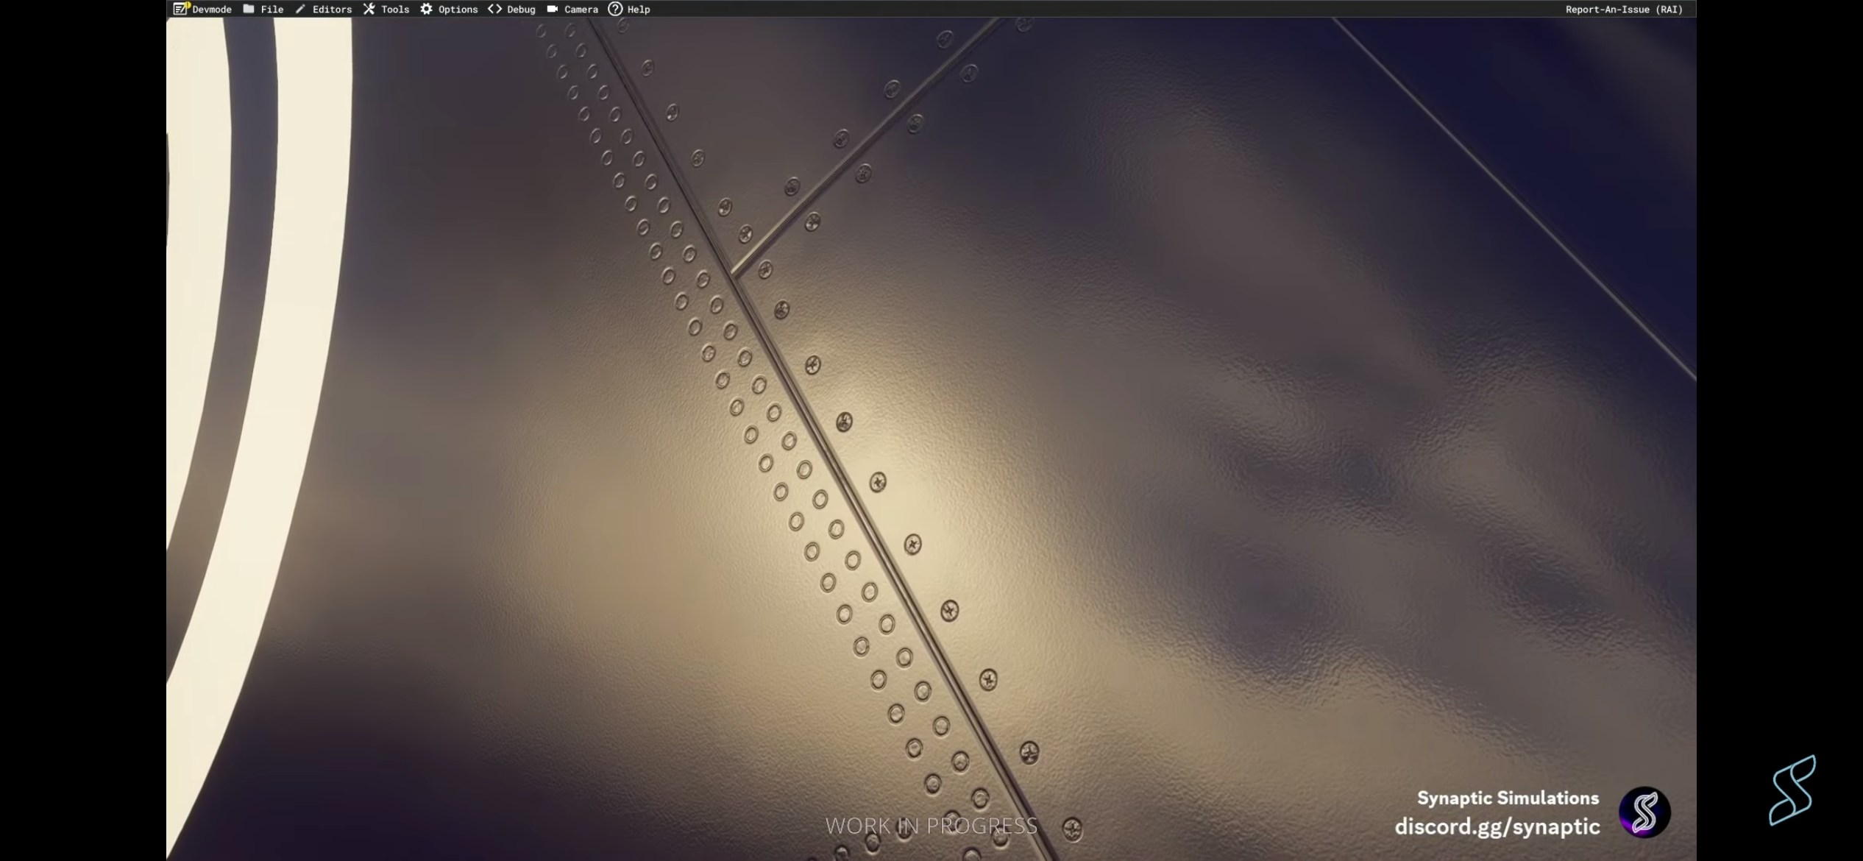1863x861 pixels.
Task: Open the File menu
Action: [x=272, y=10]
